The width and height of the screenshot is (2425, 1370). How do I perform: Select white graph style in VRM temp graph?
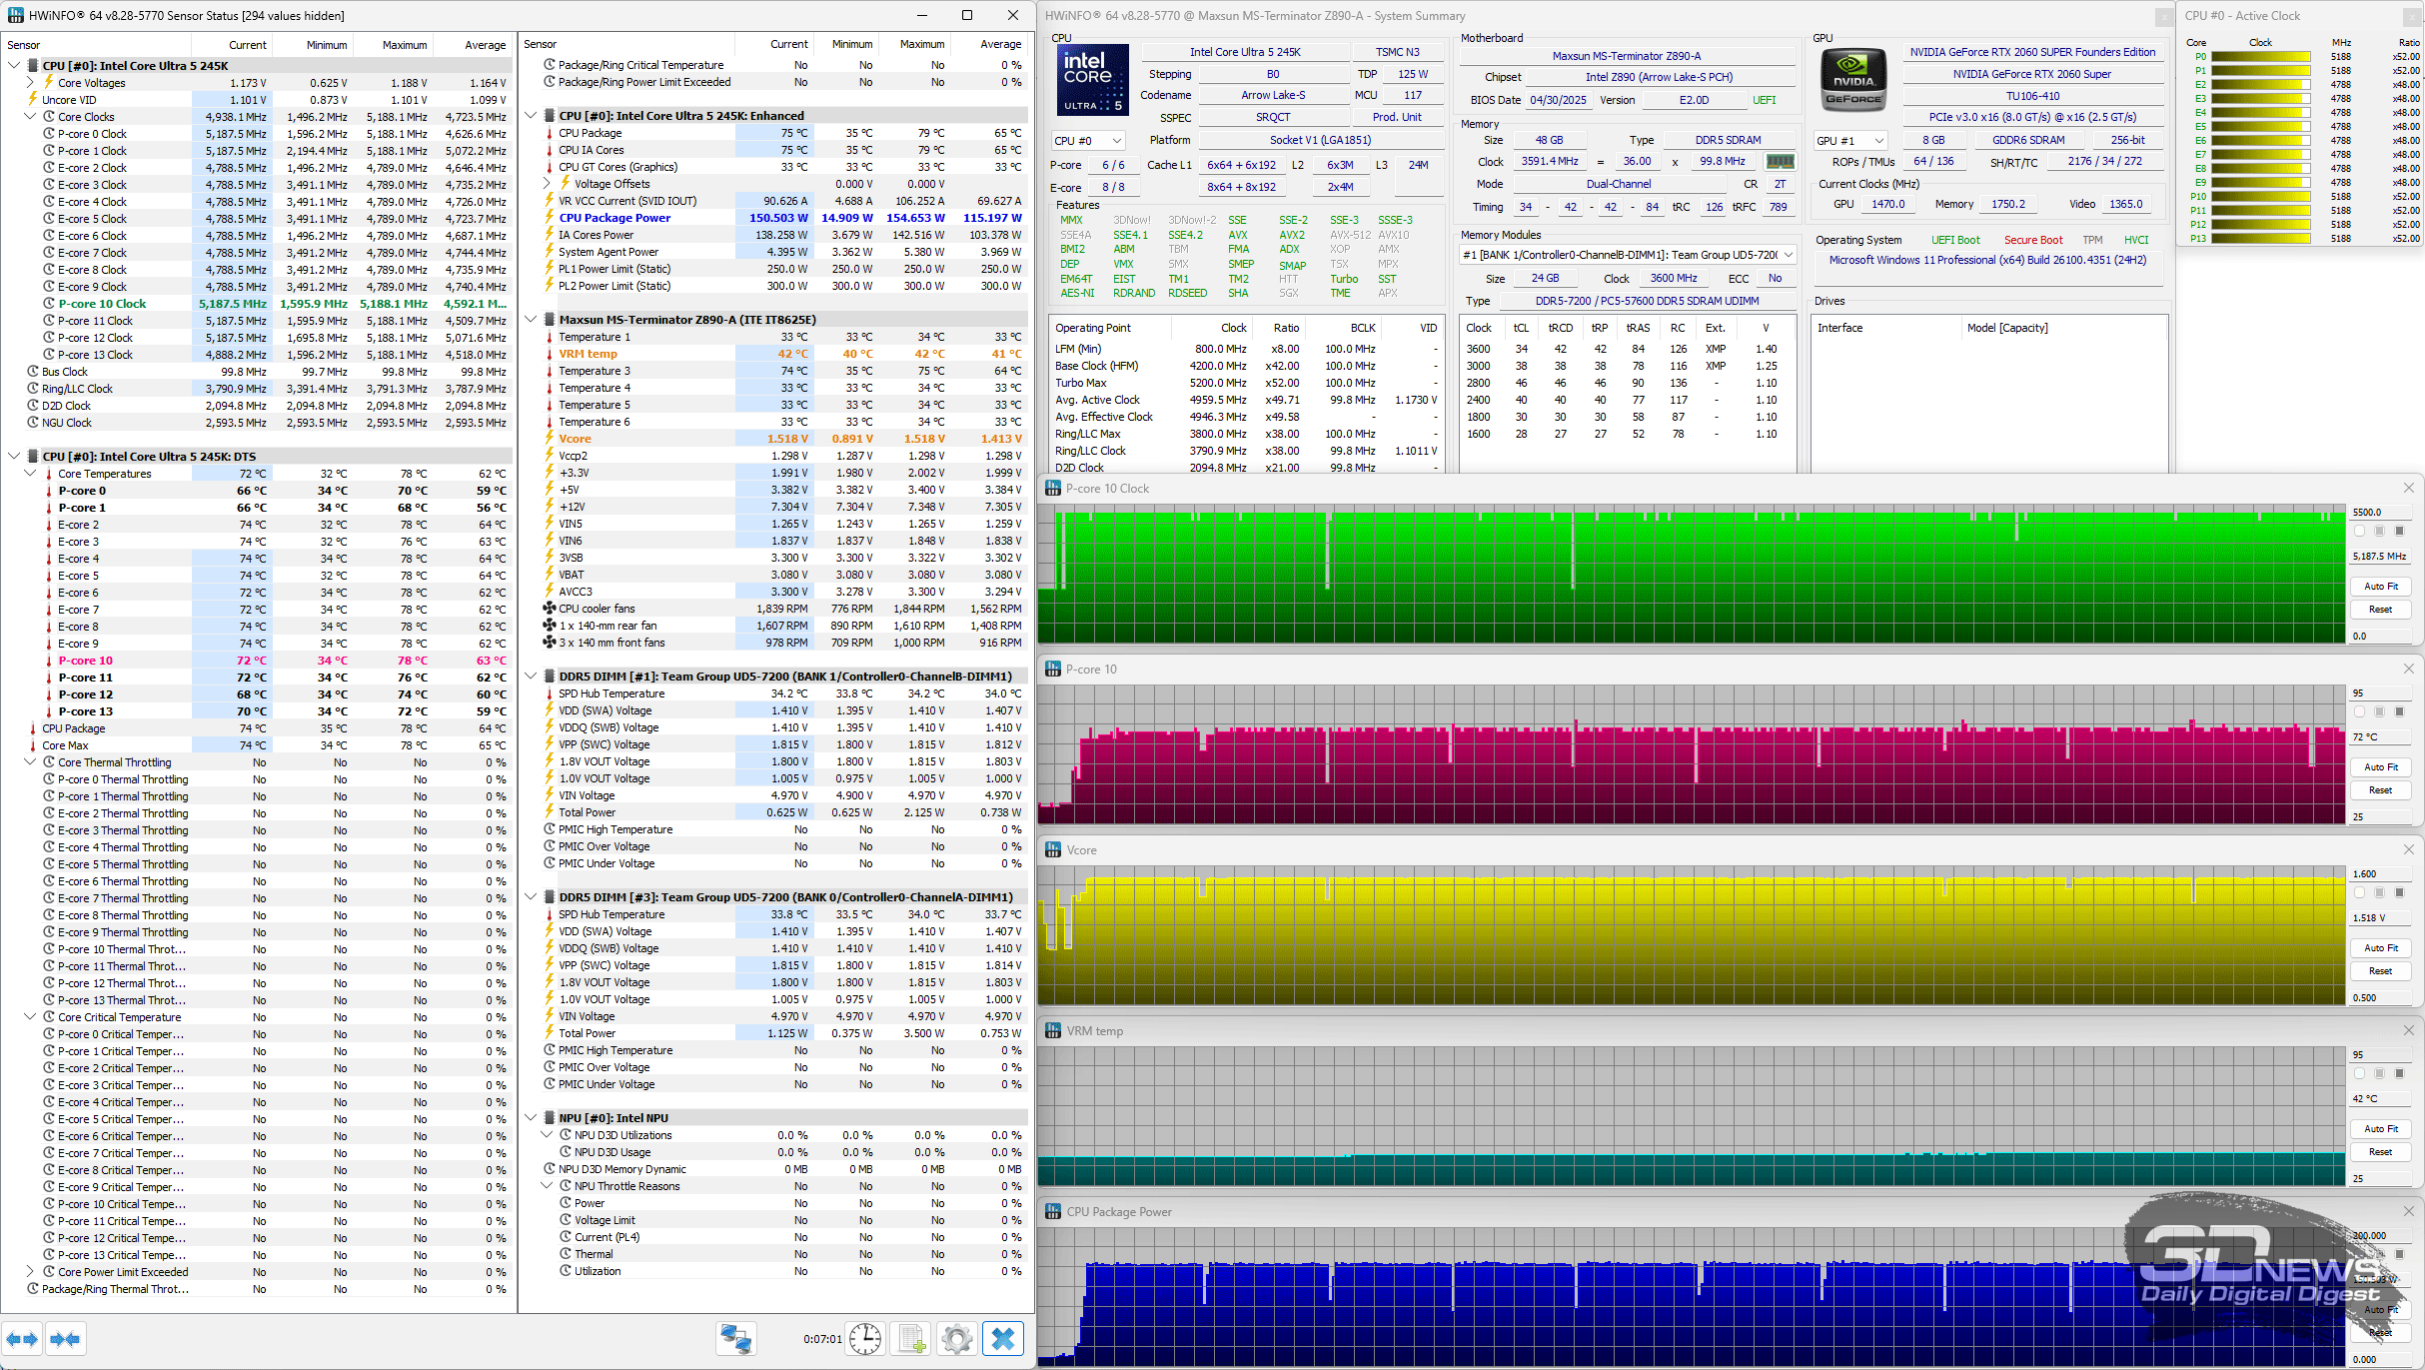click(2359, 1073)
